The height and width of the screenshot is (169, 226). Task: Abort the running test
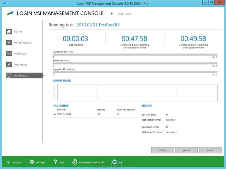pos(210,150)
